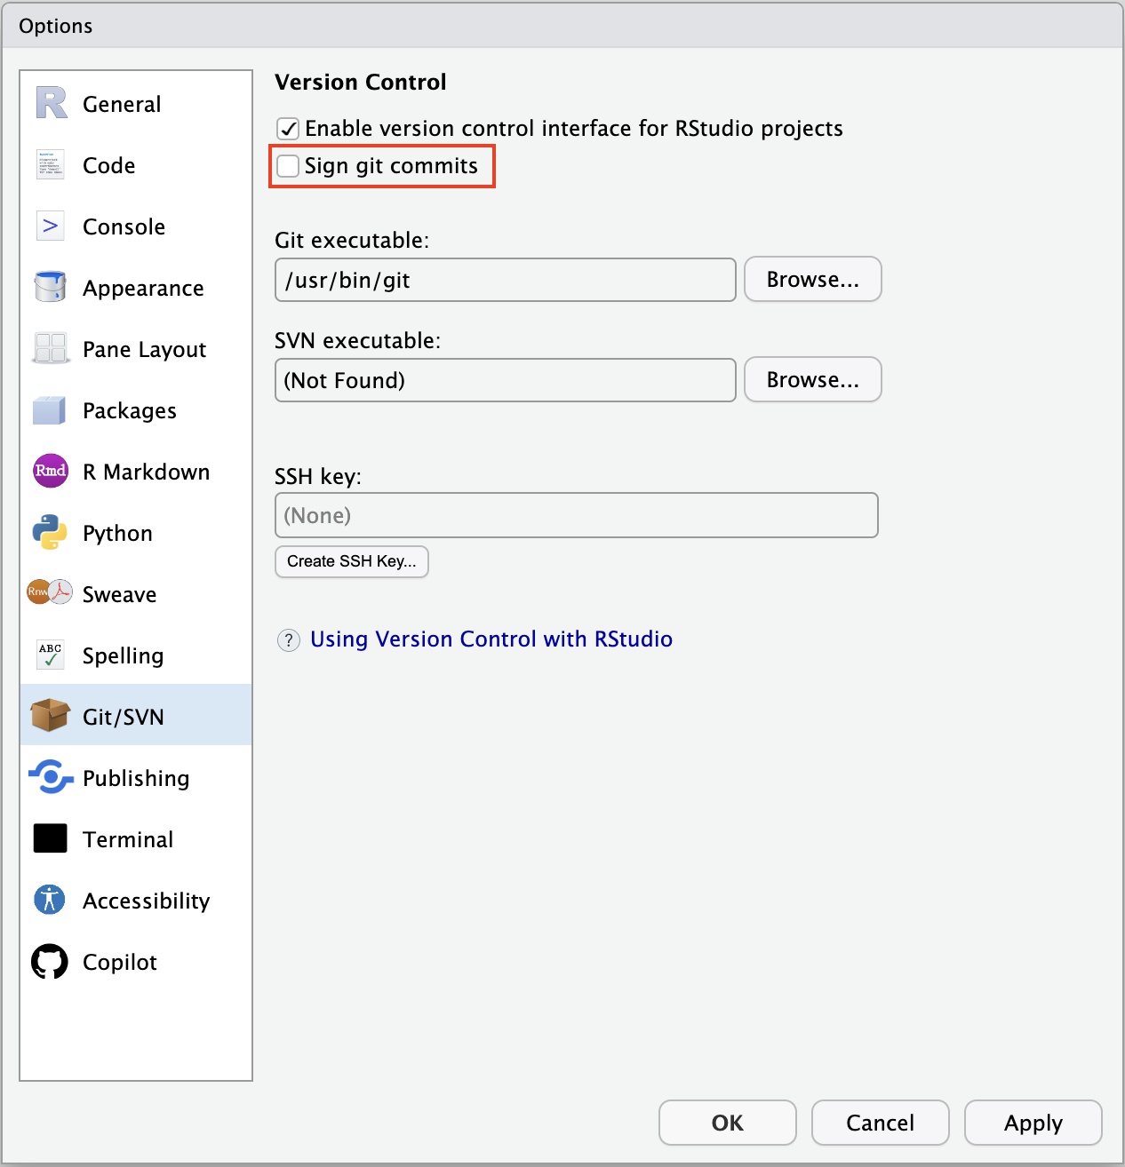Open Spelling options
The height and width of the screenshot is (1167, 1125).
click(x=136, y=655)
